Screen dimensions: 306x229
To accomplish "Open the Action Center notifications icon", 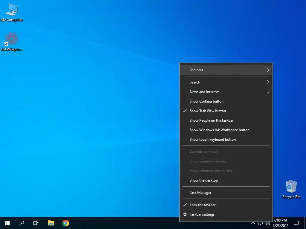I will pos(296,223).
